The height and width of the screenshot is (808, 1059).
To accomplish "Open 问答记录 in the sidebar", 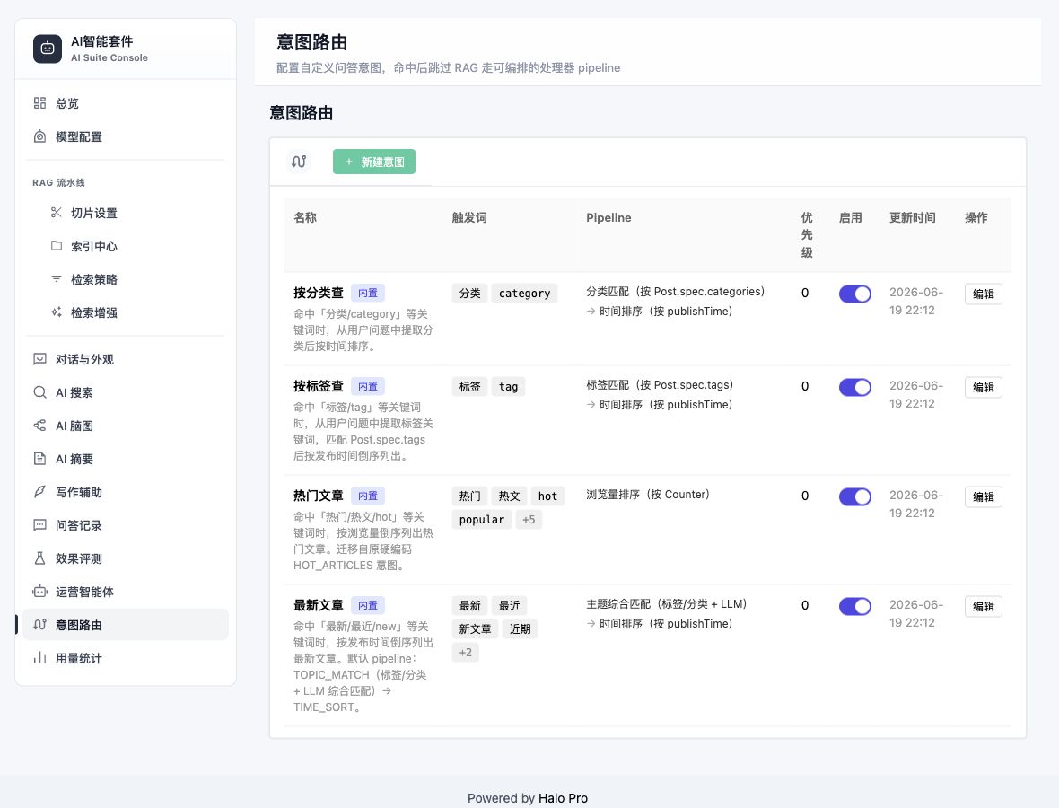I will point(126,525).
